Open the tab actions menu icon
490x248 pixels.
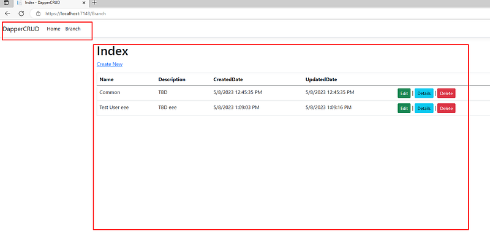pos(6,3)
